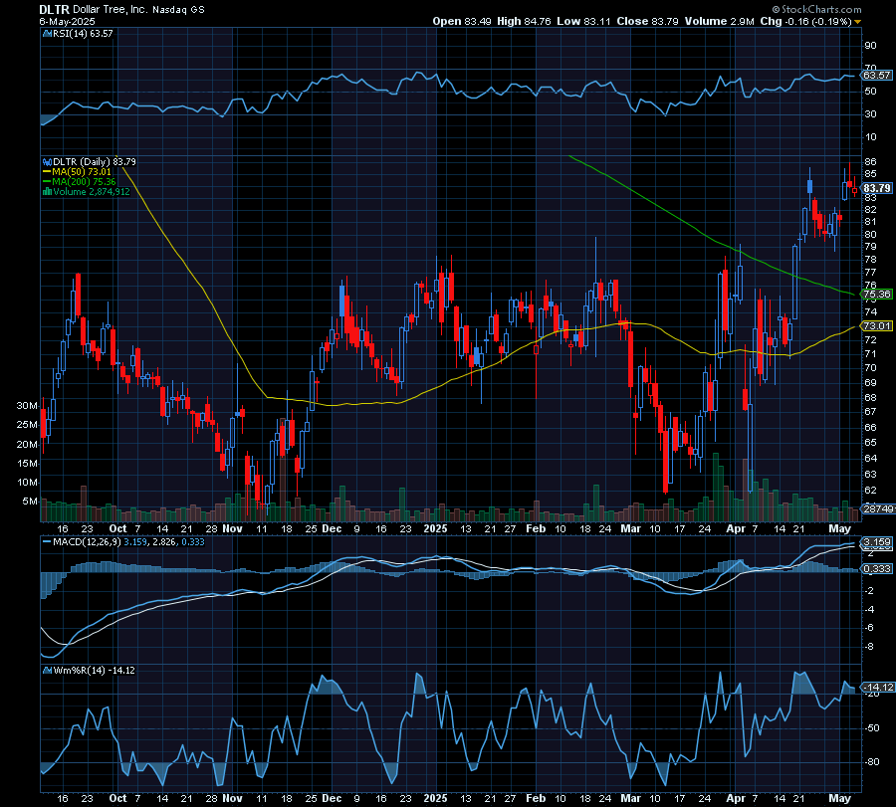Screen dimensions: 896x807
Task: Click the red 83.79 price tag on right axis
Action: [x=876, y=187]
